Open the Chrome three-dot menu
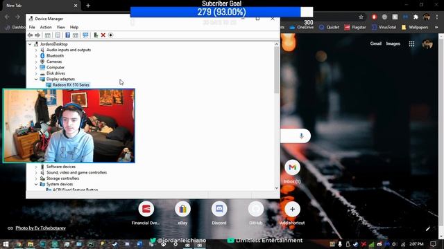This screenshot has height=249, width=444. click(x=437, y=17)
